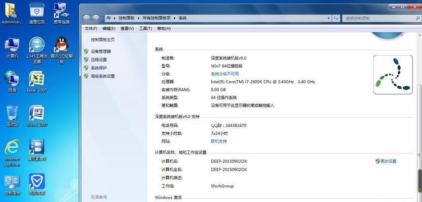Click the refresh button beside address bar
Image resolution: width=422 pixels, height=202 pixels.
336,18
